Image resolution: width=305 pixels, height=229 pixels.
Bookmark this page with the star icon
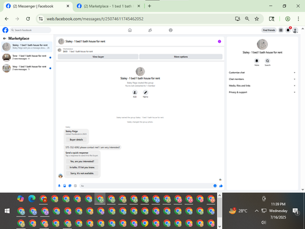257,19
